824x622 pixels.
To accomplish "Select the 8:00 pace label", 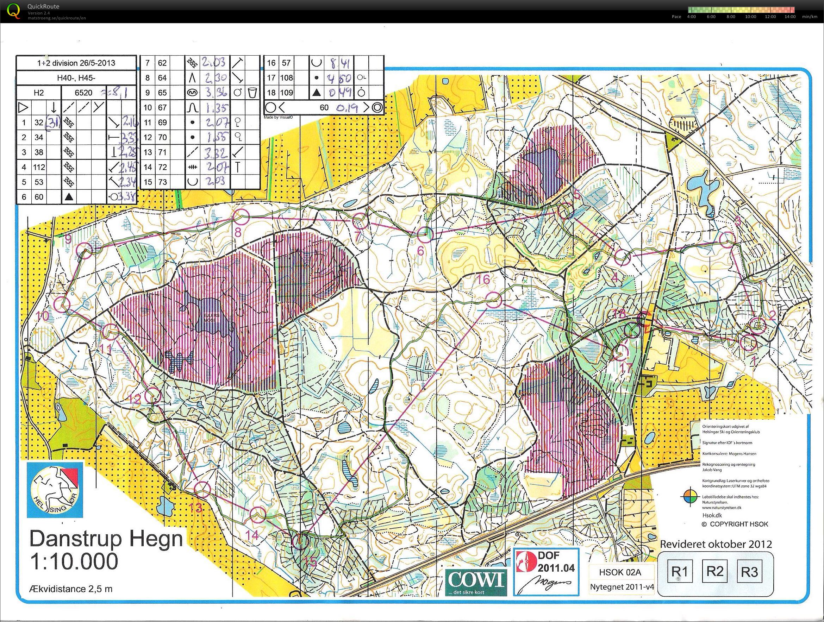I will click(731, 17).
